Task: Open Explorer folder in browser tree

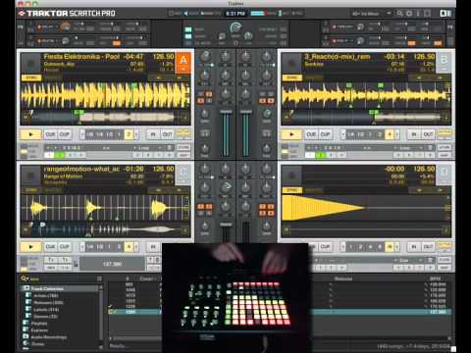Action: [x=39, y=330]
